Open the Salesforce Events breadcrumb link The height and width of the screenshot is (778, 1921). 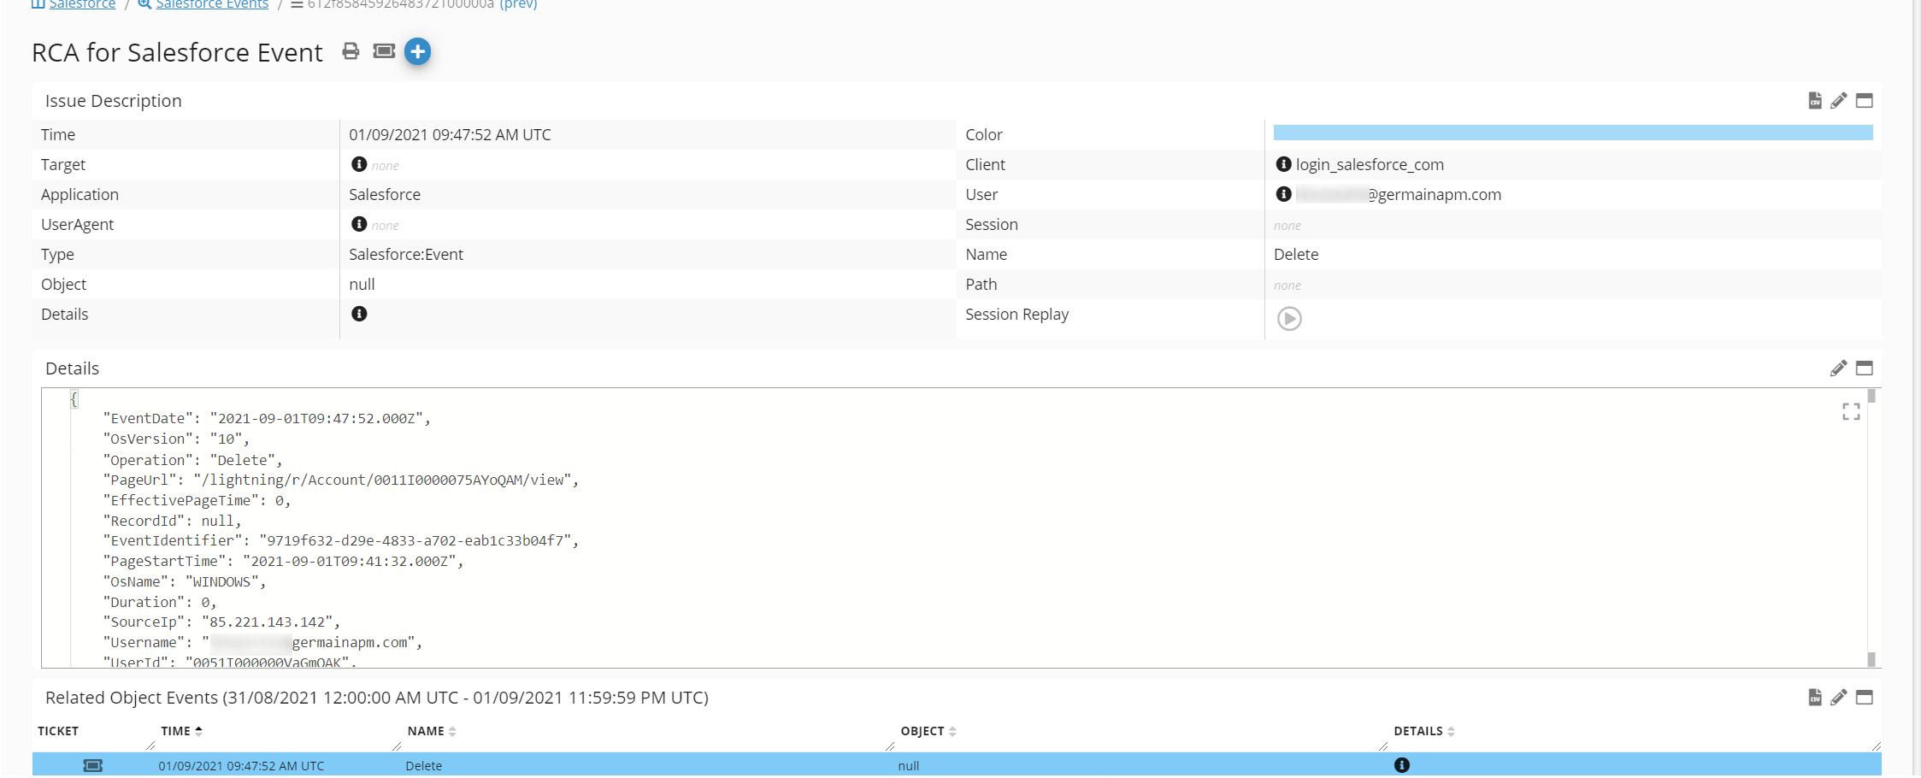pyautogui.click(x=211, y=4)
